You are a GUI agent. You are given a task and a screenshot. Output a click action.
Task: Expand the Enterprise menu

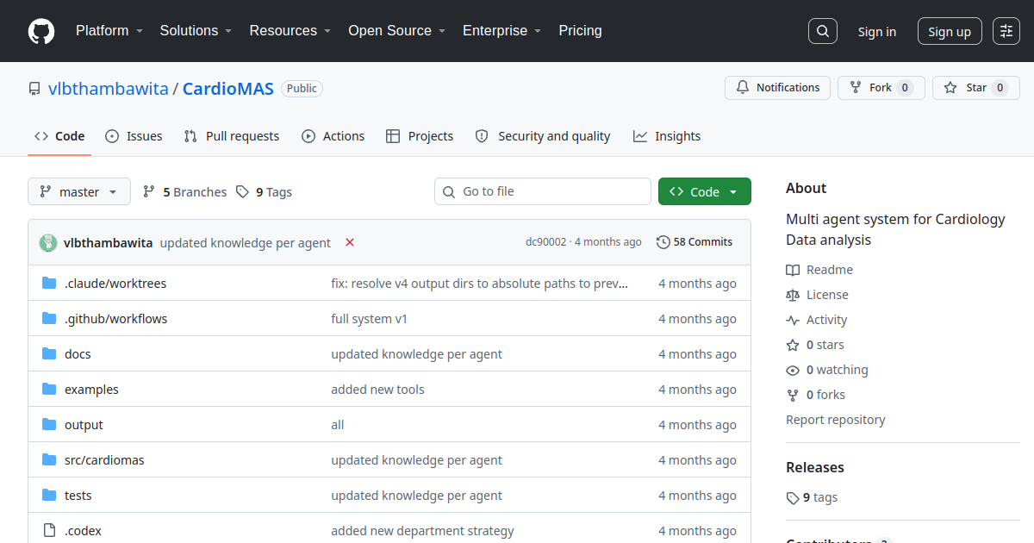click(501, 30)
